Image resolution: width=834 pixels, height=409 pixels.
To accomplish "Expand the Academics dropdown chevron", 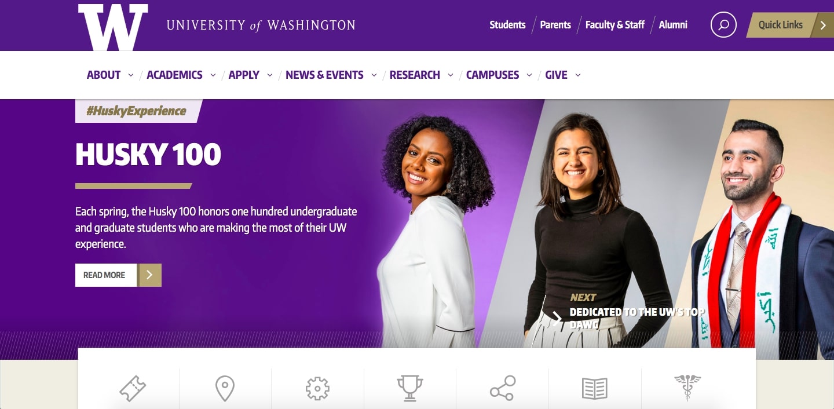I will click(x=213, y=75).
